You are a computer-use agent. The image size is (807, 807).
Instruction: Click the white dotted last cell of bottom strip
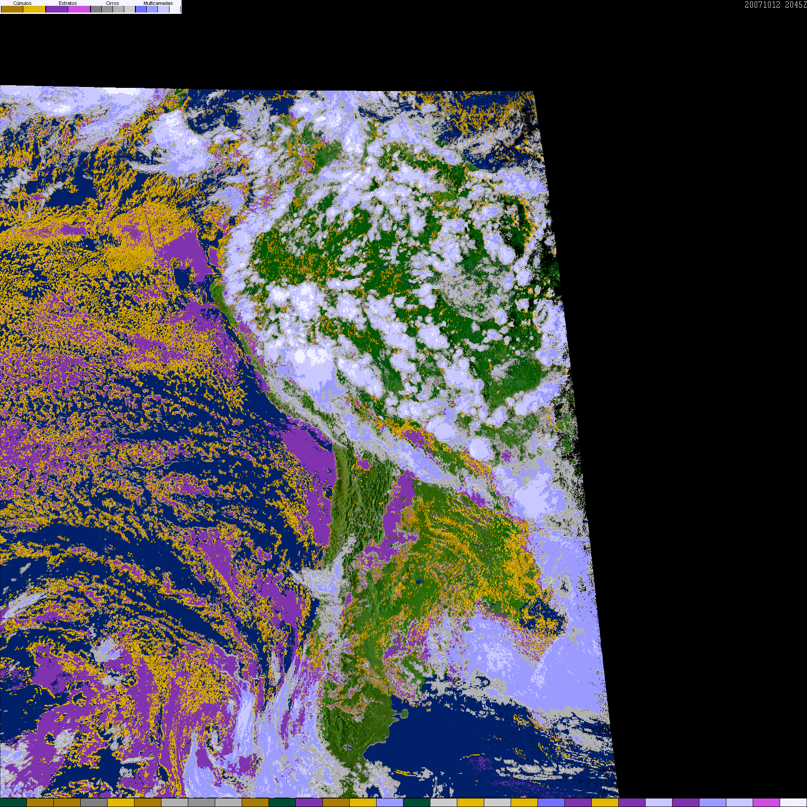(x=794, y=803)
